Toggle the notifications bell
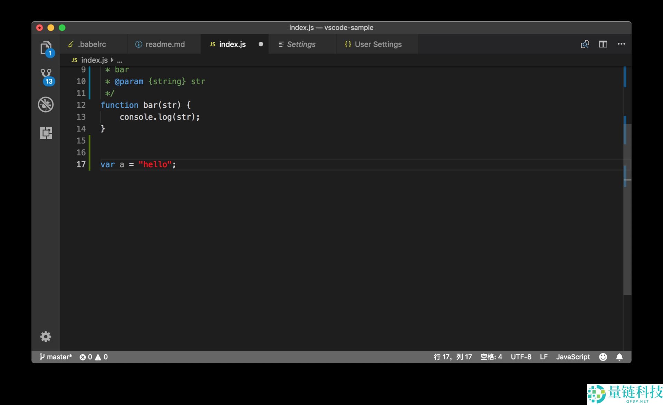 click(x=619, y=357)
